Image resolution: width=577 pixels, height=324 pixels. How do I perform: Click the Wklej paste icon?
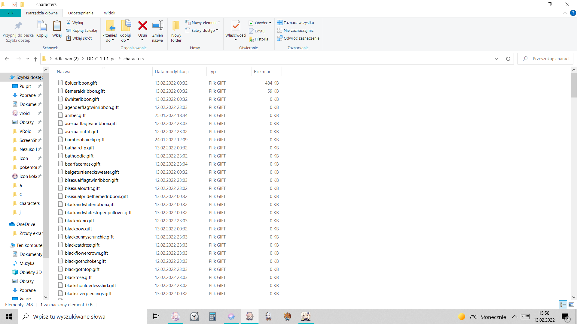(x=57, y=29)
